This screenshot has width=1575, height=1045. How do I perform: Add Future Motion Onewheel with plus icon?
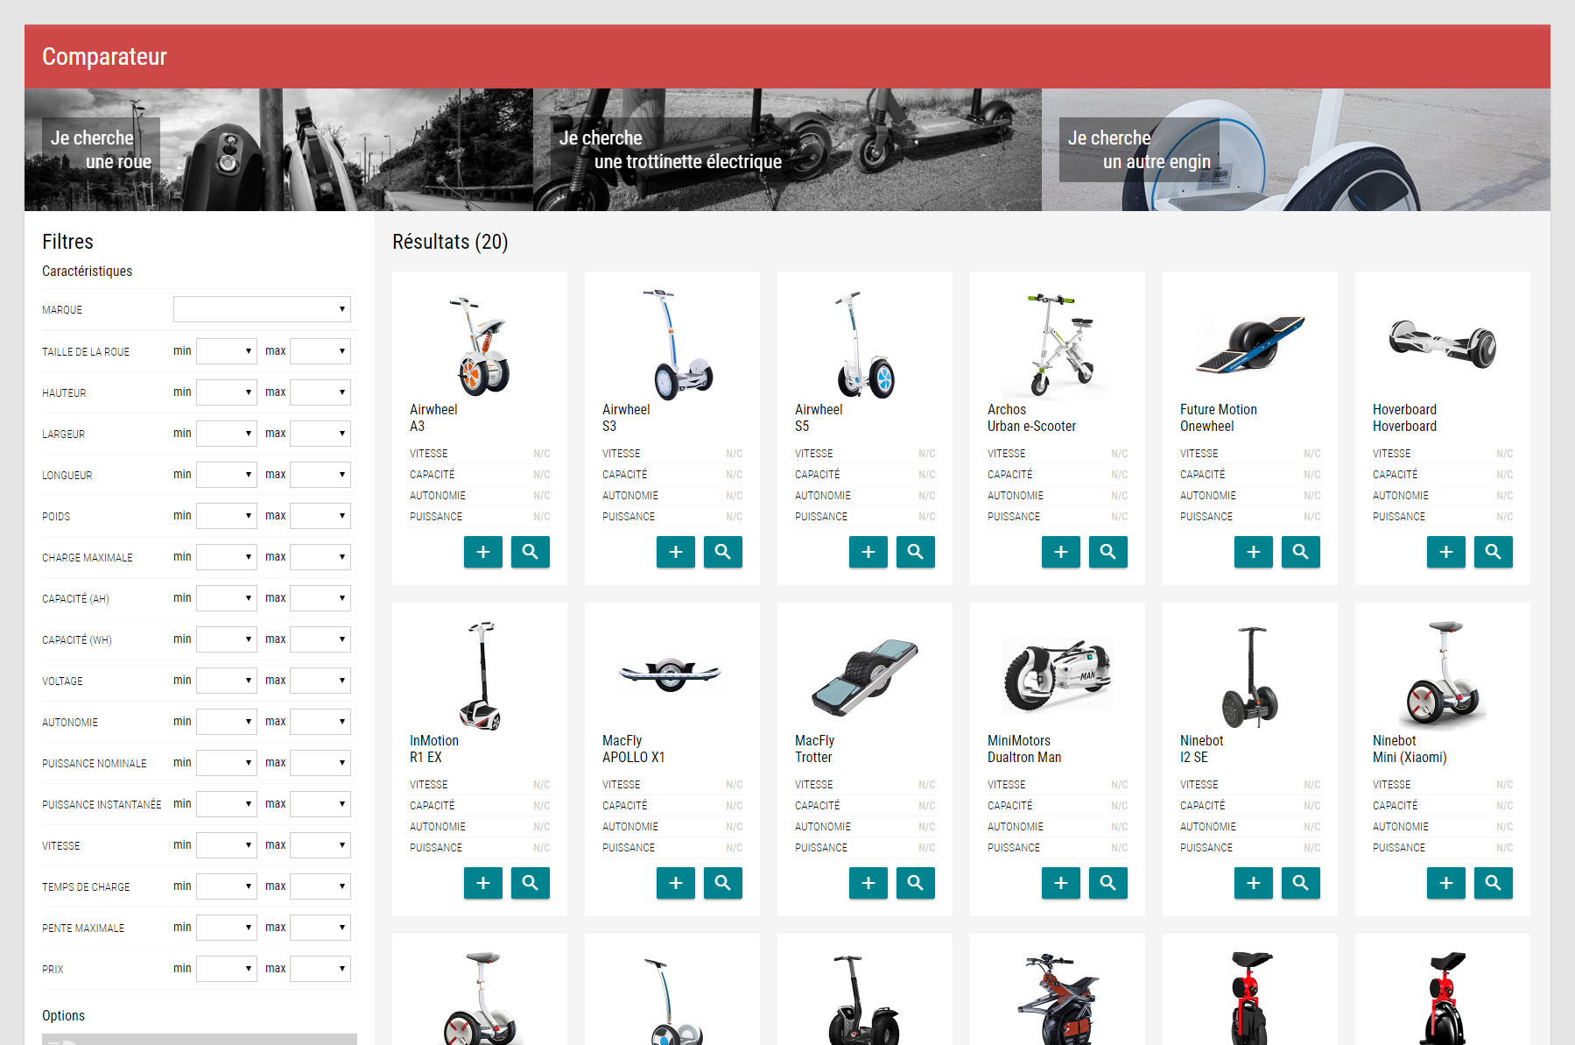coord(1254,552)
